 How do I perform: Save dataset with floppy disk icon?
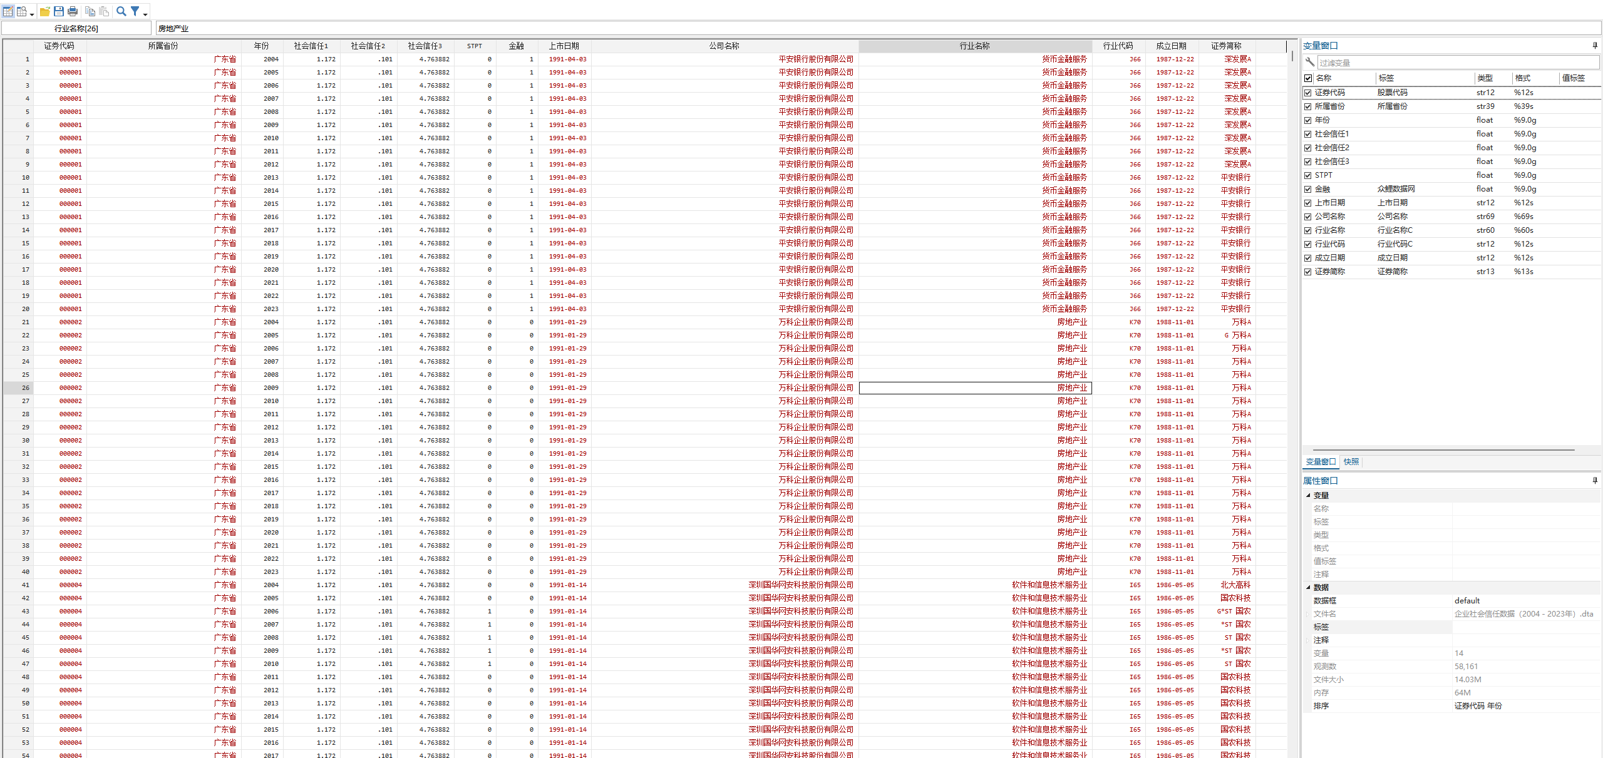pos(59,11)
